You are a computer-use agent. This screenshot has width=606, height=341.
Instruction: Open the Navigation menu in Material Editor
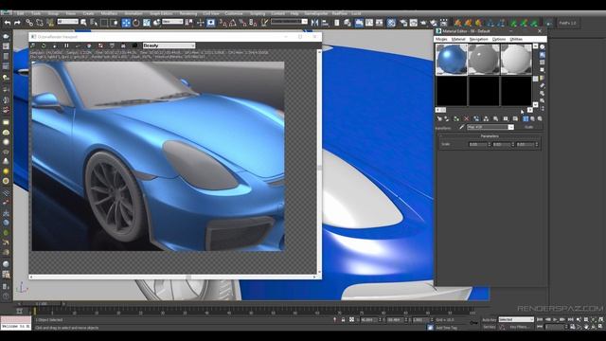pyautogui.click(x=479, y=39)
